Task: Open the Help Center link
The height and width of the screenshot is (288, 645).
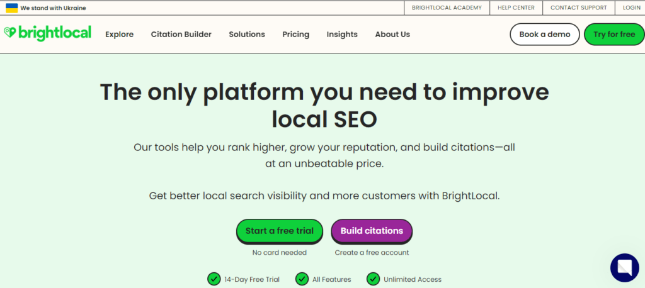Action: 516,8
